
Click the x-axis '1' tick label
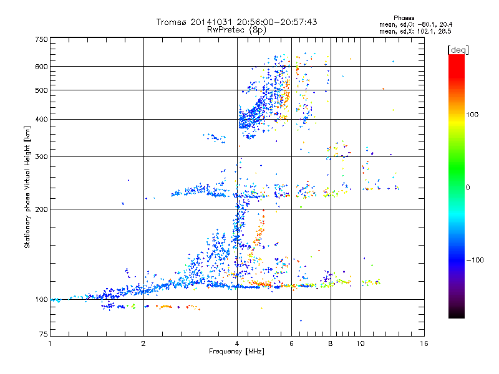click(50, 343)
